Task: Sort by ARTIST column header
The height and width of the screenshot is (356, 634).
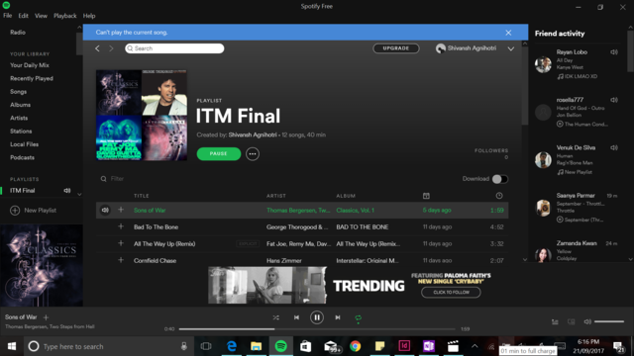Action: coord(276,196)
